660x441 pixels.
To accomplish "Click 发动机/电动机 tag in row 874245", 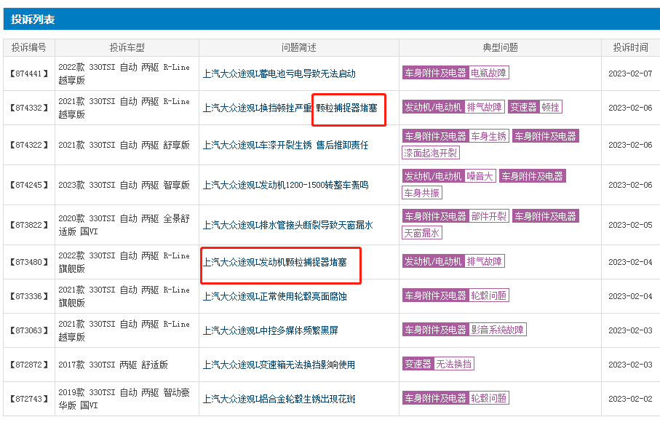I will (x=433, y=176).
